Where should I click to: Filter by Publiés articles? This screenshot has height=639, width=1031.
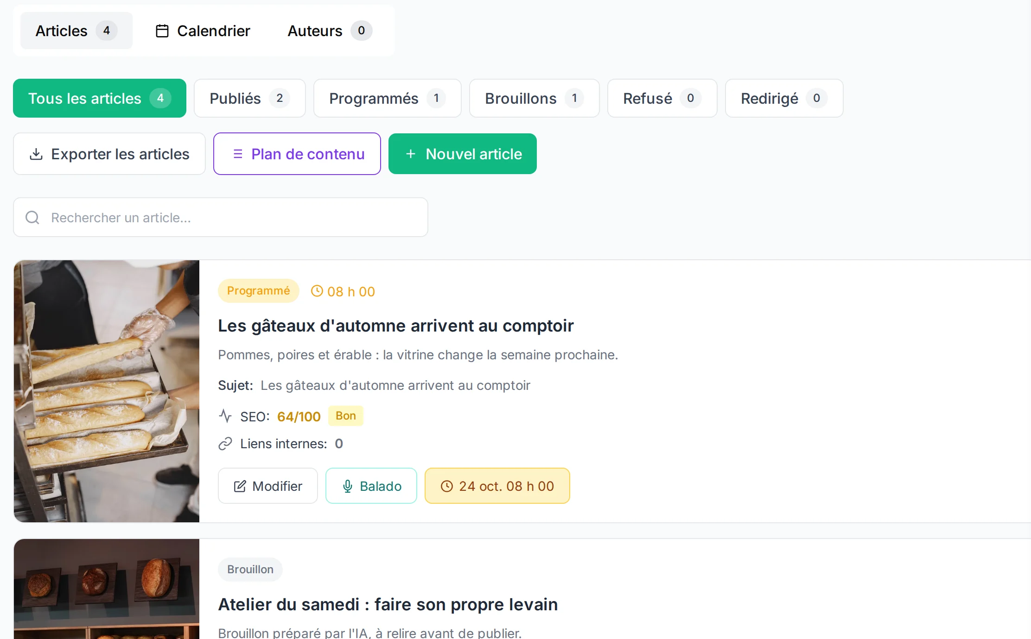[x=250, y=98]
